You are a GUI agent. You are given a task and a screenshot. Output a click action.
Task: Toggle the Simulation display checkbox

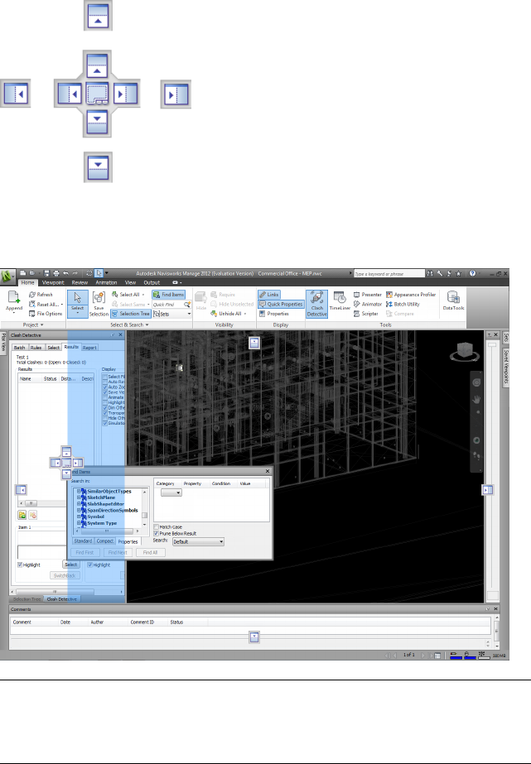click(x=104, y=424)
